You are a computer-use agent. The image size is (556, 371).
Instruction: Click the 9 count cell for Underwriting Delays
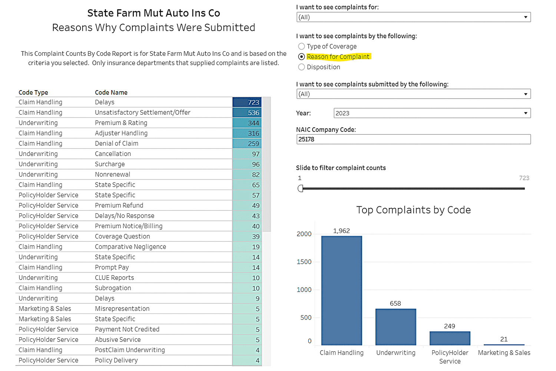[247, 299]
